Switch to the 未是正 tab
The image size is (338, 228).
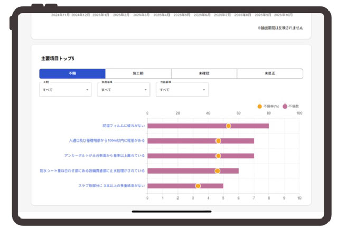click(x=270, y=73)
